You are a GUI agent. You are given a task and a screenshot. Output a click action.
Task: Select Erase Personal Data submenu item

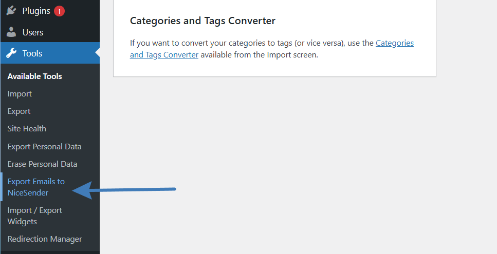coord(43,164)
